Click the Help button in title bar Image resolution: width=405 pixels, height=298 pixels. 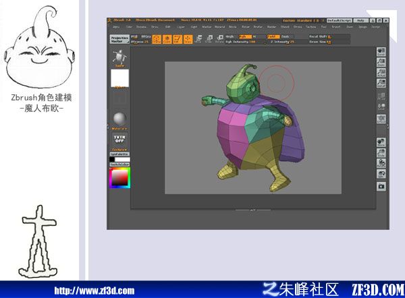(361, 20)
